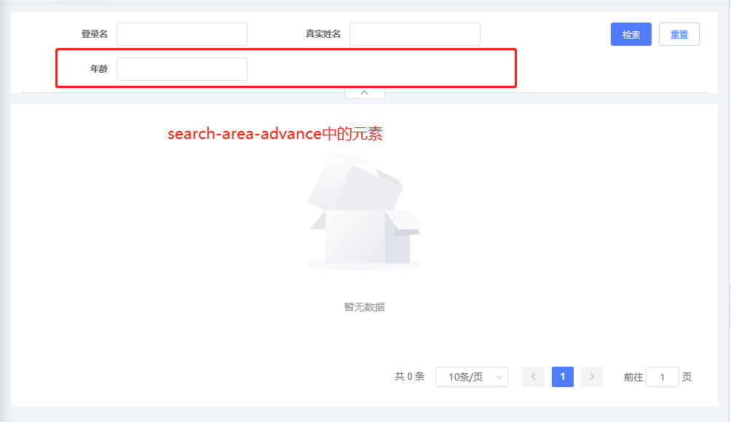Open the page size chevron next to 10条/页

click(x=497, y=376)
